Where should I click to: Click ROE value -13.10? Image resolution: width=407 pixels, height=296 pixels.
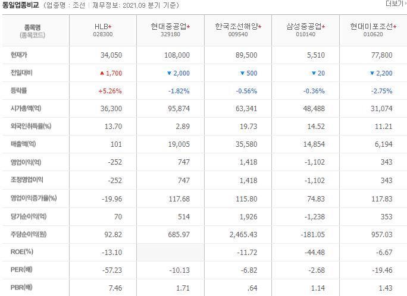112,253
